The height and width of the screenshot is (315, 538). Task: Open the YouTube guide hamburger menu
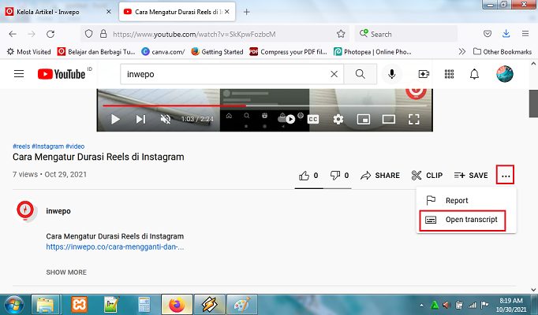tap(19, 73)
